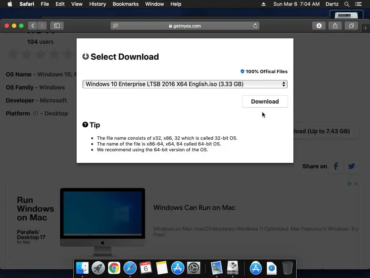This screenshot has height=278, width=370.
Task: Open the Safari application menu
Action: point(27,4)
